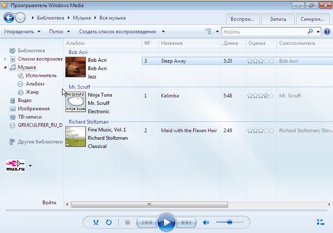Screen dimensions: 333x233
Task: Click the GRMCULFRER_RU_D disc icon
Action: (13, 125)
